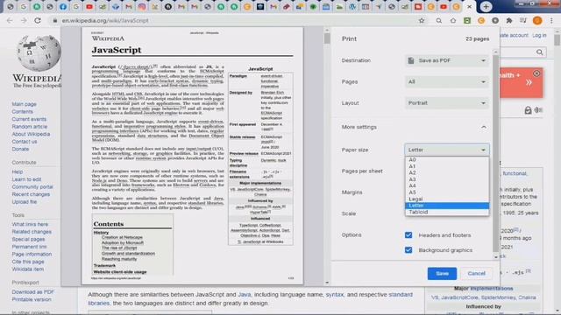Open Community portal link

pyautogui.click(x=32, y=187)
